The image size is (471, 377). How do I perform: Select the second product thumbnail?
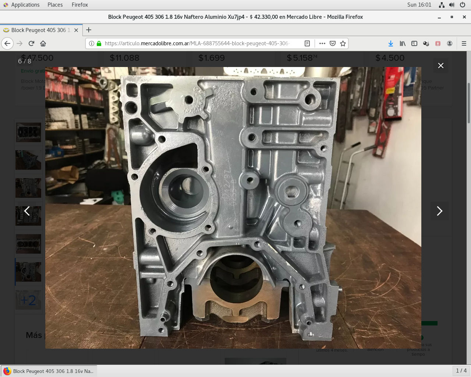(x=28, y=160)
